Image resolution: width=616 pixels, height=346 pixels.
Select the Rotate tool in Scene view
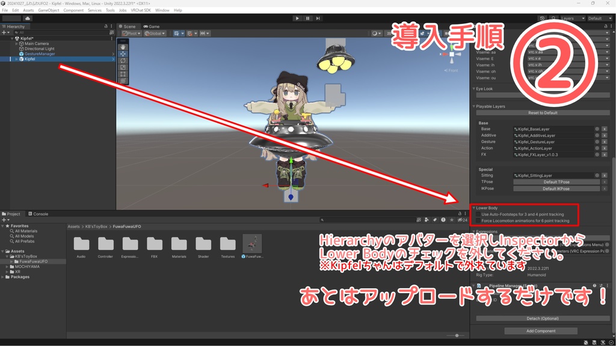point(123,59)
